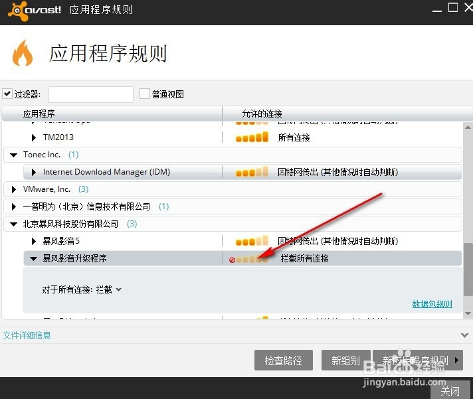Click TM2013 connection level bars

click(252, 137)
